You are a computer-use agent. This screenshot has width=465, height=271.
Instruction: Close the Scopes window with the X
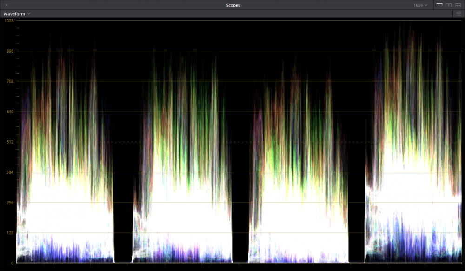7,5
